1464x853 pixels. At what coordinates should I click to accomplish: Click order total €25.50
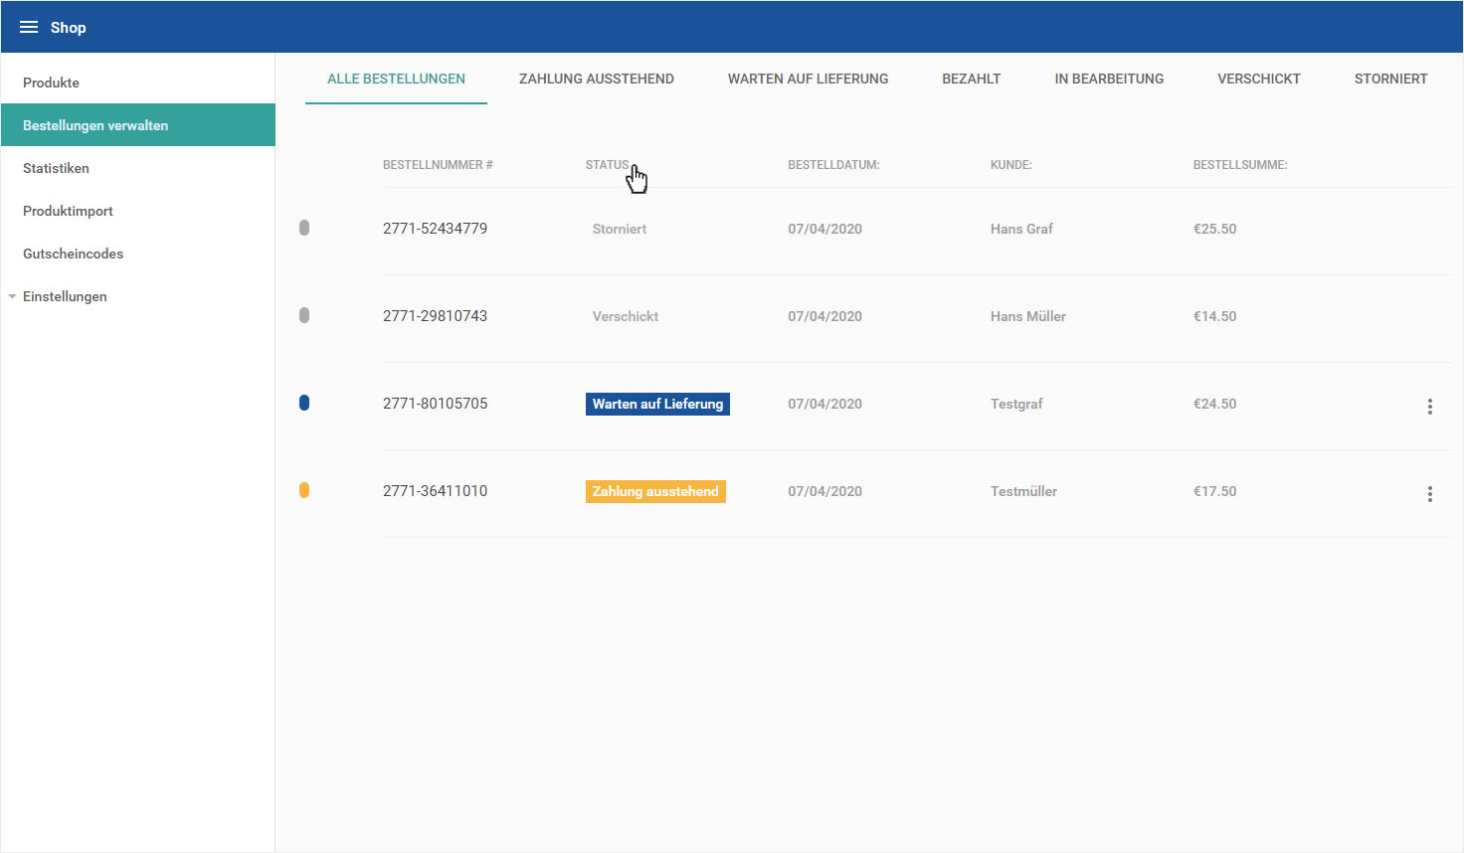tap(1214, 229)
